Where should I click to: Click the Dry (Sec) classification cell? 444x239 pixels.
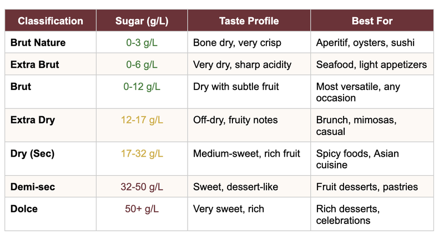32,153
